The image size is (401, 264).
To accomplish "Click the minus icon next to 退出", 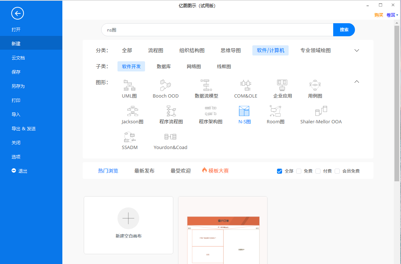I will 14,171.
